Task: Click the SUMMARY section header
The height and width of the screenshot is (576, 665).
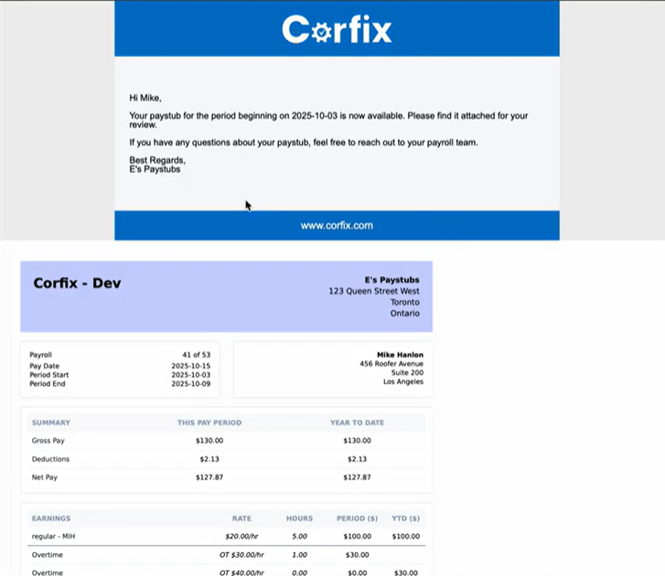Action: tap(50, 422)
